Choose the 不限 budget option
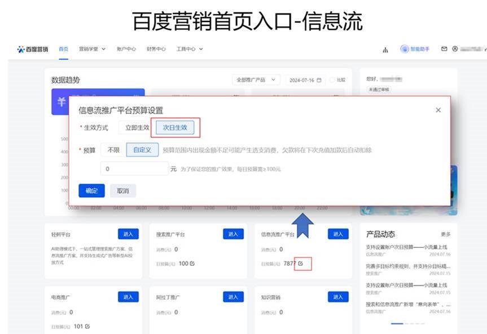The image size is (487, 334). coord(113,150)
